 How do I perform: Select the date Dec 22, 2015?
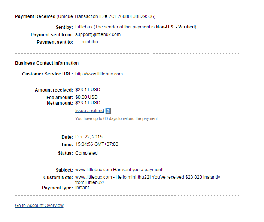point(89,137)
